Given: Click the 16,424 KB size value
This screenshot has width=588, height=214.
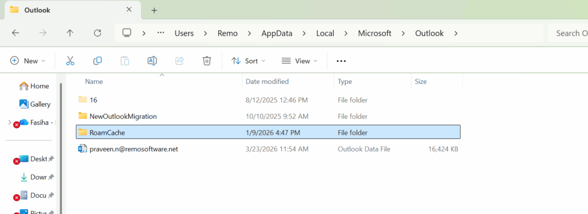Looking at the screenshot, I should pos(443,149).
